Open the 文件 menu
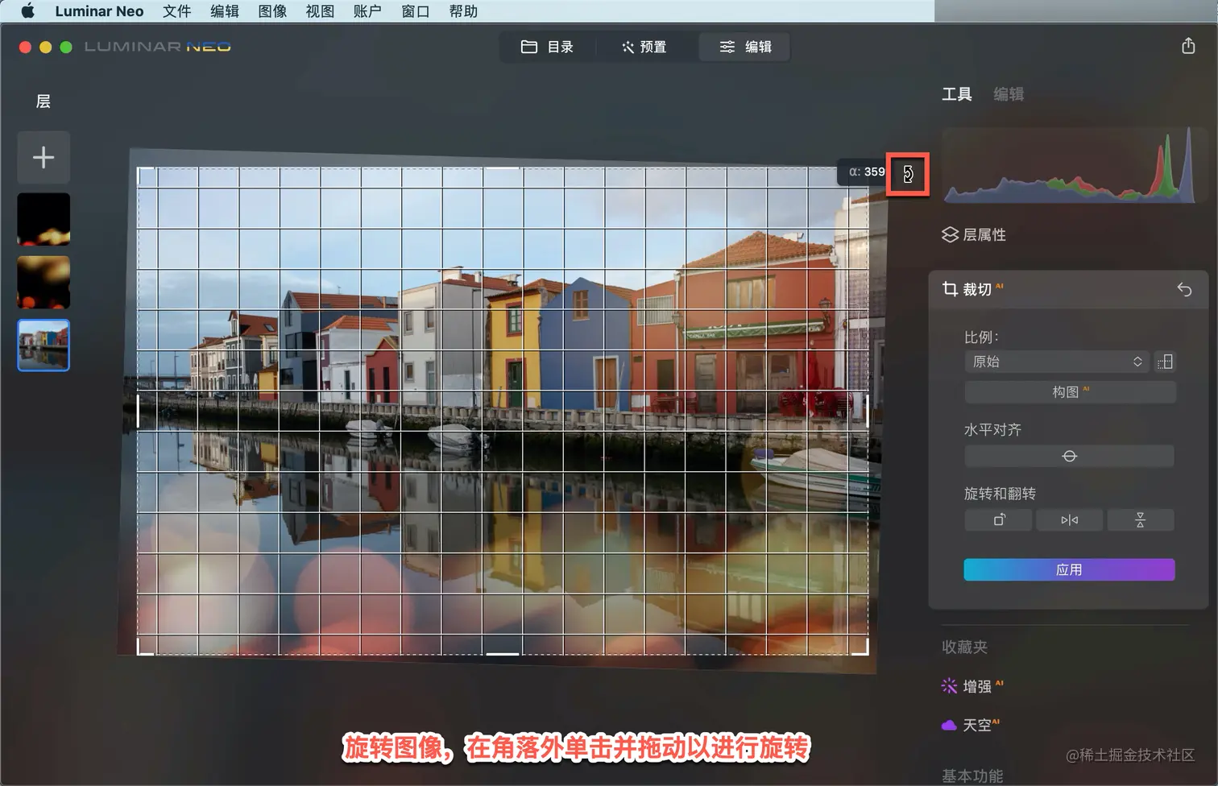 coord(176,11)
